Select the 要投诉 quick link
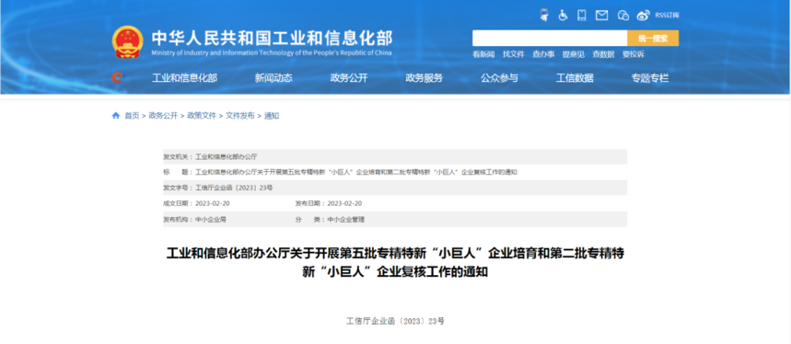The width and height of the screenshot is (791, 344). coord(634,54)
